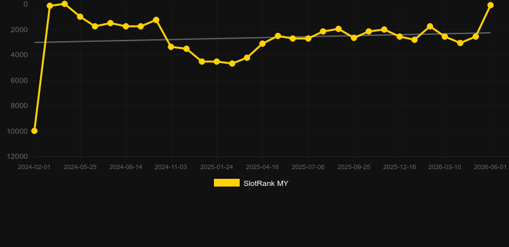This screenshot has width=509, height=247.
Task: Select the data point above 2025-07-06
Action: point(308,39)
